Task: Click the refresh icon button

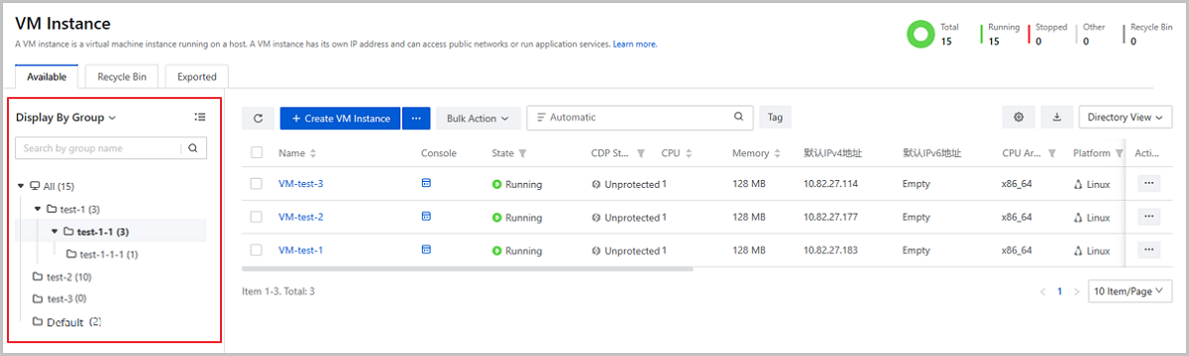Action: click(x=258, y=118)
